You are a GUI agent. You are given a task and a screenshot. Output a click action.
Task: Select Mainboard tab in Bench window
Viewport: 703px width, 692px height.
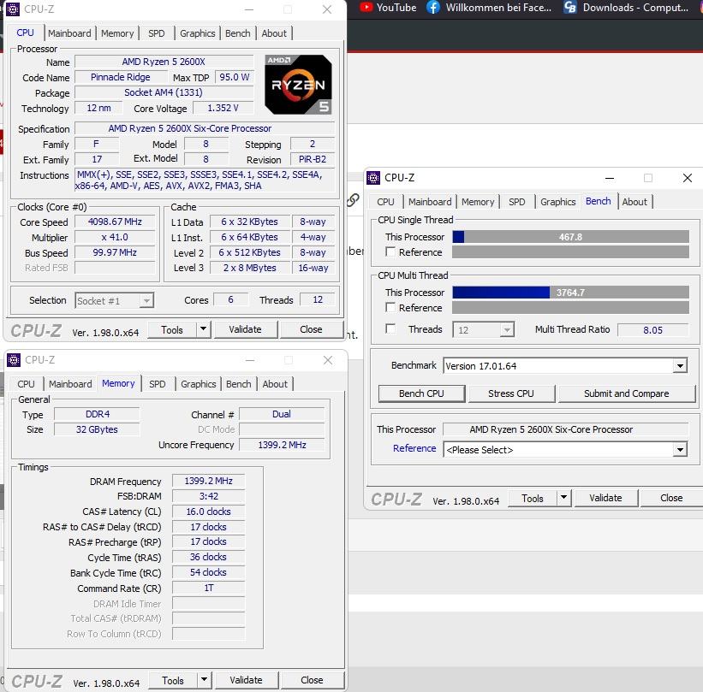coord(430,202)
